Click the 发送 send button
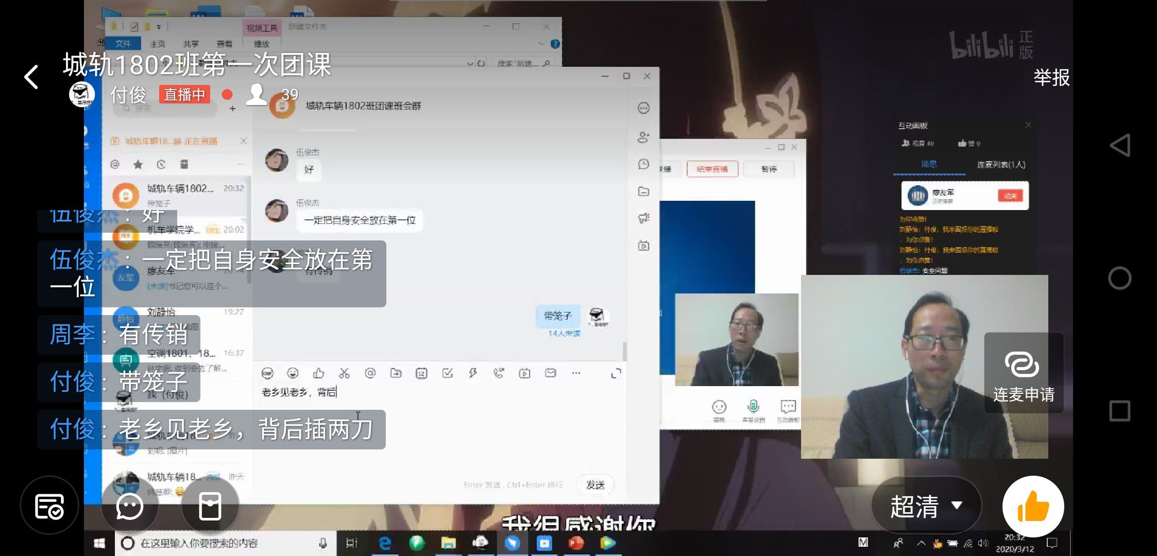 [595, 484]
